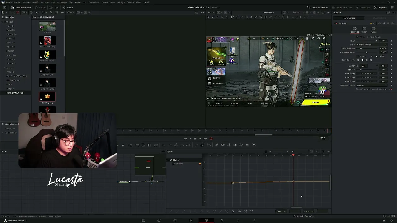Collapse the Principal bin tree

point(2,22)
